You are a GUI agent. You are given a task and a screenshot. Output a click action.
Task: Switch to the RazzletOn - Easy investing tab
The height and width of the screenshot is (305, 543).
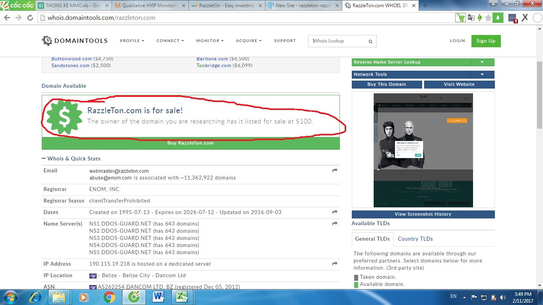(x=227, y=6)
